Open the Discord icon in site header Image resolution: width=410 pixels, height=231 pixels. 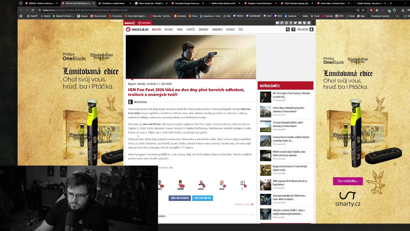[x=300, y=23]
